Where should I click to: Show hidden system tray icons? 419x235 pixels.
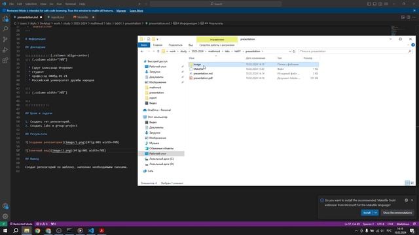356,230
